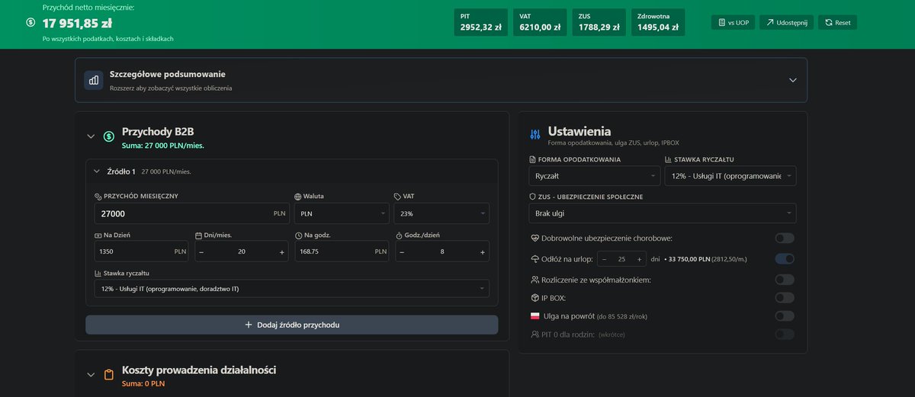Click the stopwatch icon beside Godz./dzień
Viewport: 915px width, 397px height.
tap(399, 235)
